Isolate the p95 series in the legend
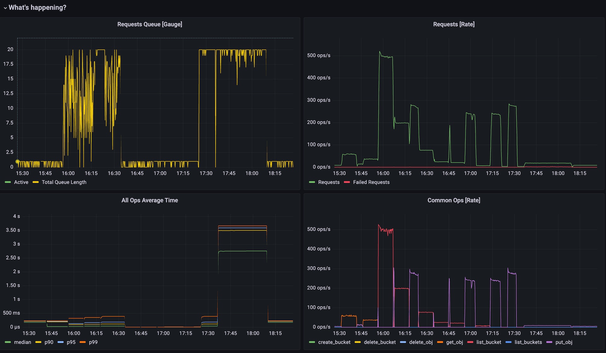The image size is (606, 353). (x=71, y=342)
